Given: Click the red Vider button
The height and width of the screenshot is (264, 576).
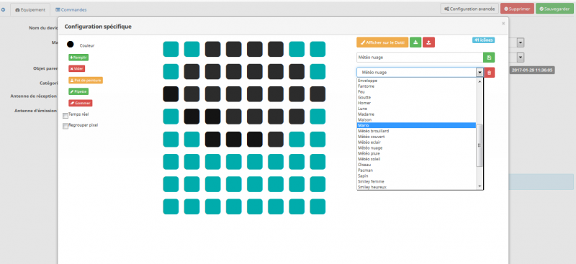Looking at the screenshot, I should pos(77,68).
